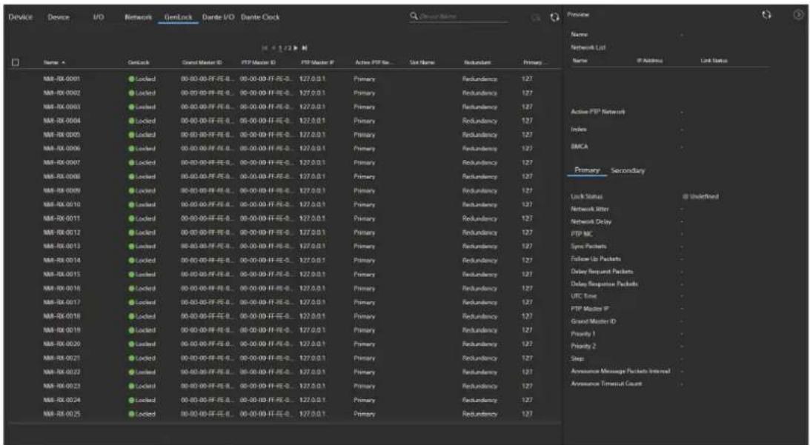Click the Network List label in Preview
810x445 pixels.
coord(588,47)
